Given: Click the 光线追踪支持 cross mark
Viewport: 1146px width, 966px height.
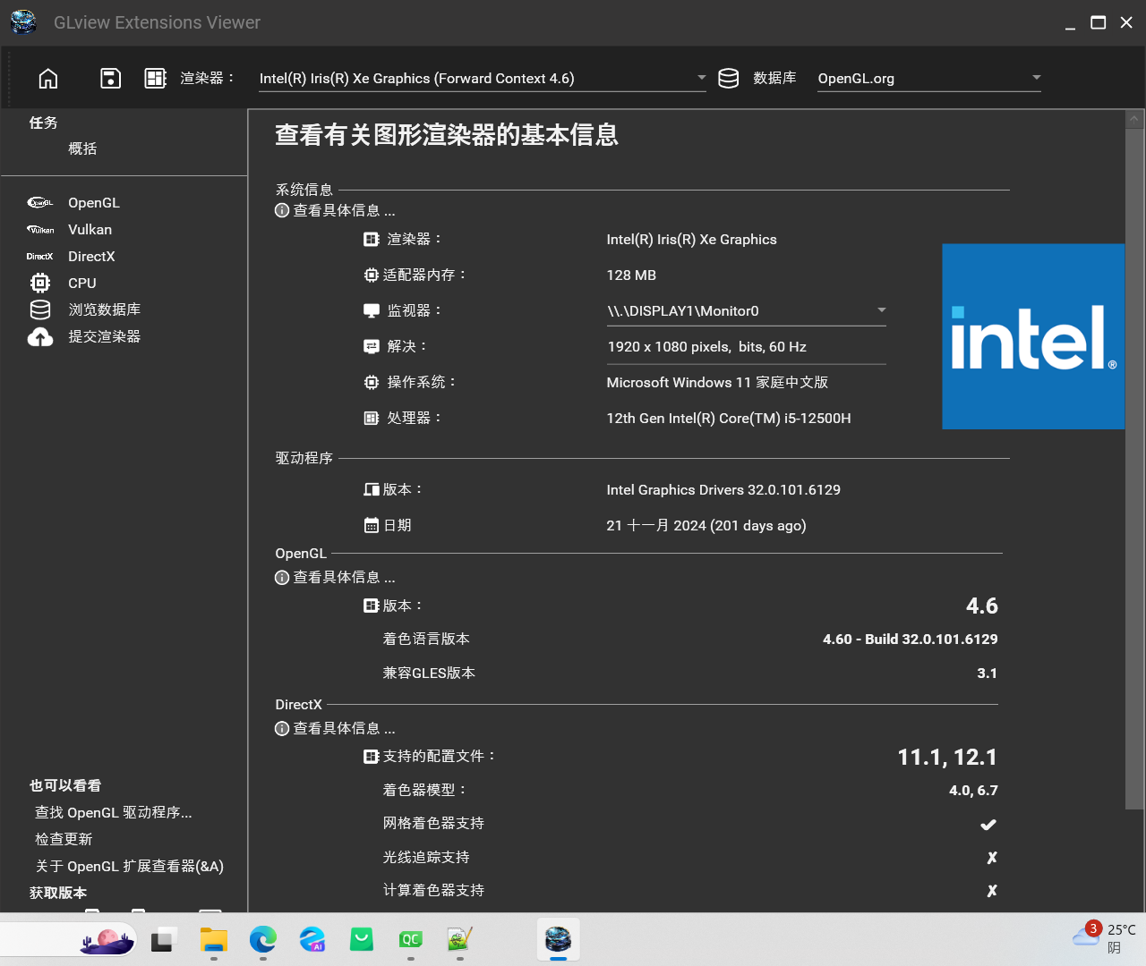Looking at the screenshot, I should (992, 858).
